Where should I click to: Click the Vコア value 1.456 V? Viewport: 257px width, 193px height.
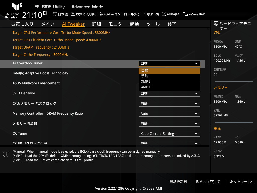(240, 61)
